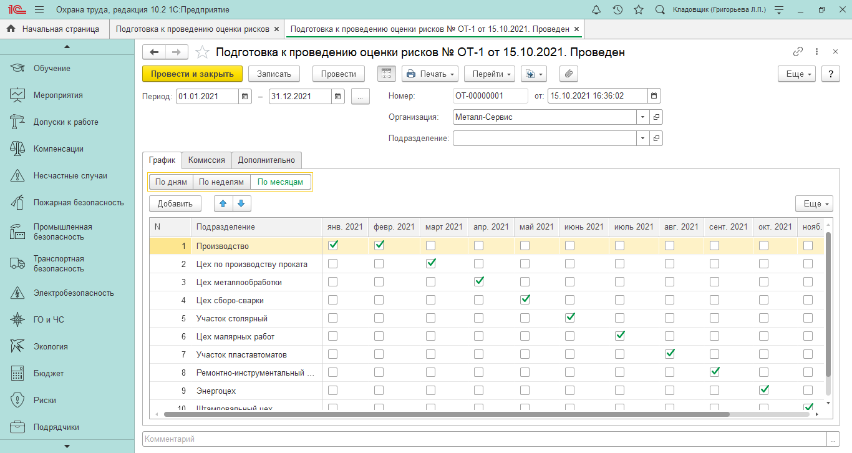Move the row up with the blue arrow
852x453 pixels.
coord(223,203)
